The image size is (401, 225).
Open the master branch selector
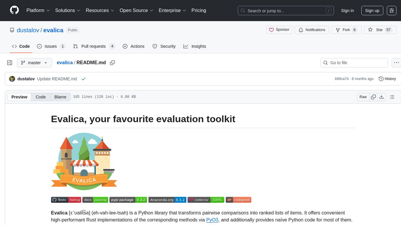[x=34, y=63]
